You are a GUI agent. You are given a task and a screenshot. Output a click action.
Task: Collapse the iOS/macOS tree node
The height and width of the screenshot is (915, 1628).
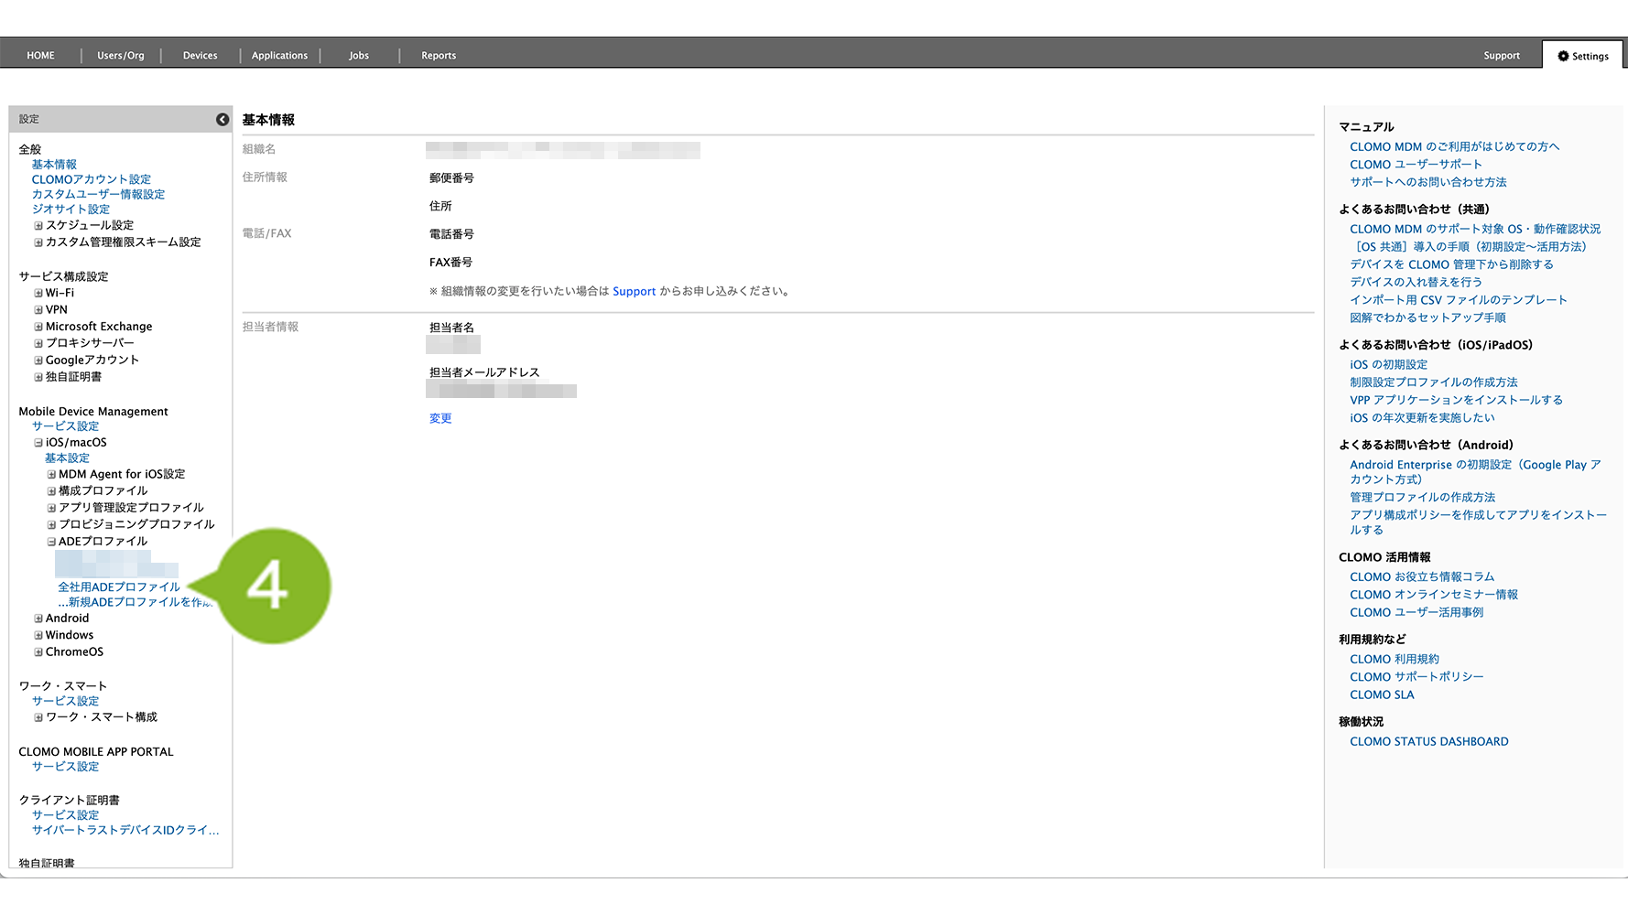pos(38,443)
